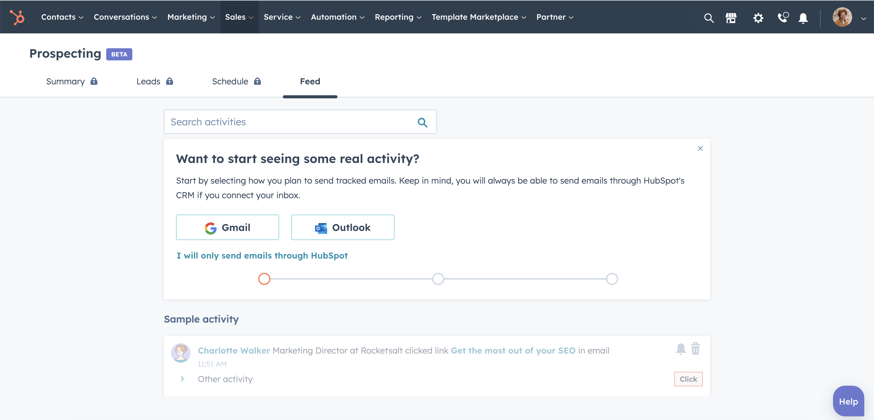This screenshot has width=874, height=420.
Task: Connect Gmail for tracked emails
Action: (227, 227)
